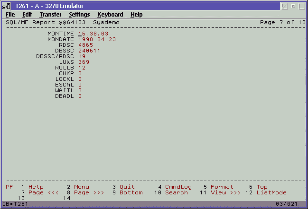Click the MONDATE field label
308x209 pixels.
click(61, 39)
